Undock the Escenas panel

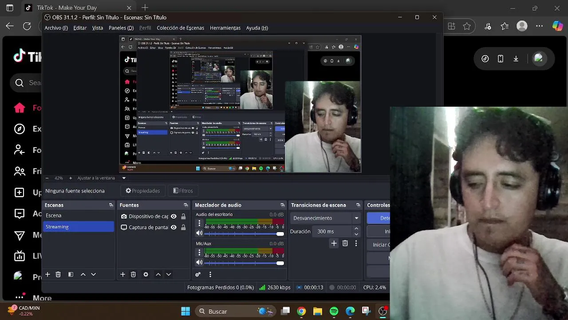click(111, 205)
